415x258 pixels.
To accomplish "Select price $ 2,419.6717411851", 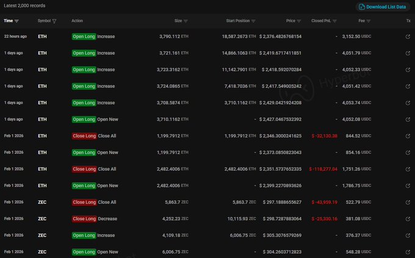I will [280, 53].
